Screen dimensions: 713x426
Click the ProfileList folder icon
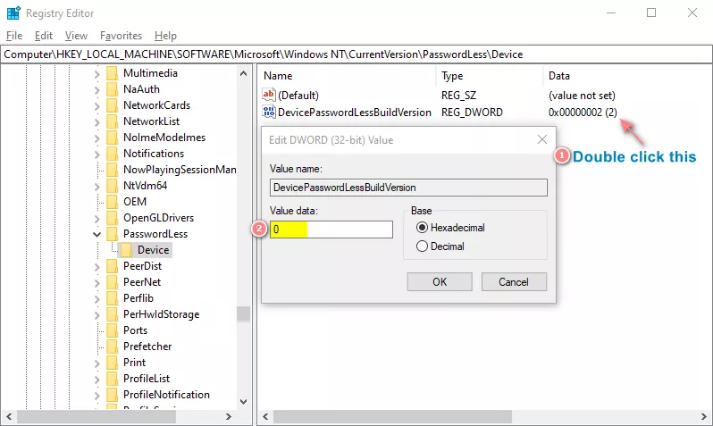point(112,379)
